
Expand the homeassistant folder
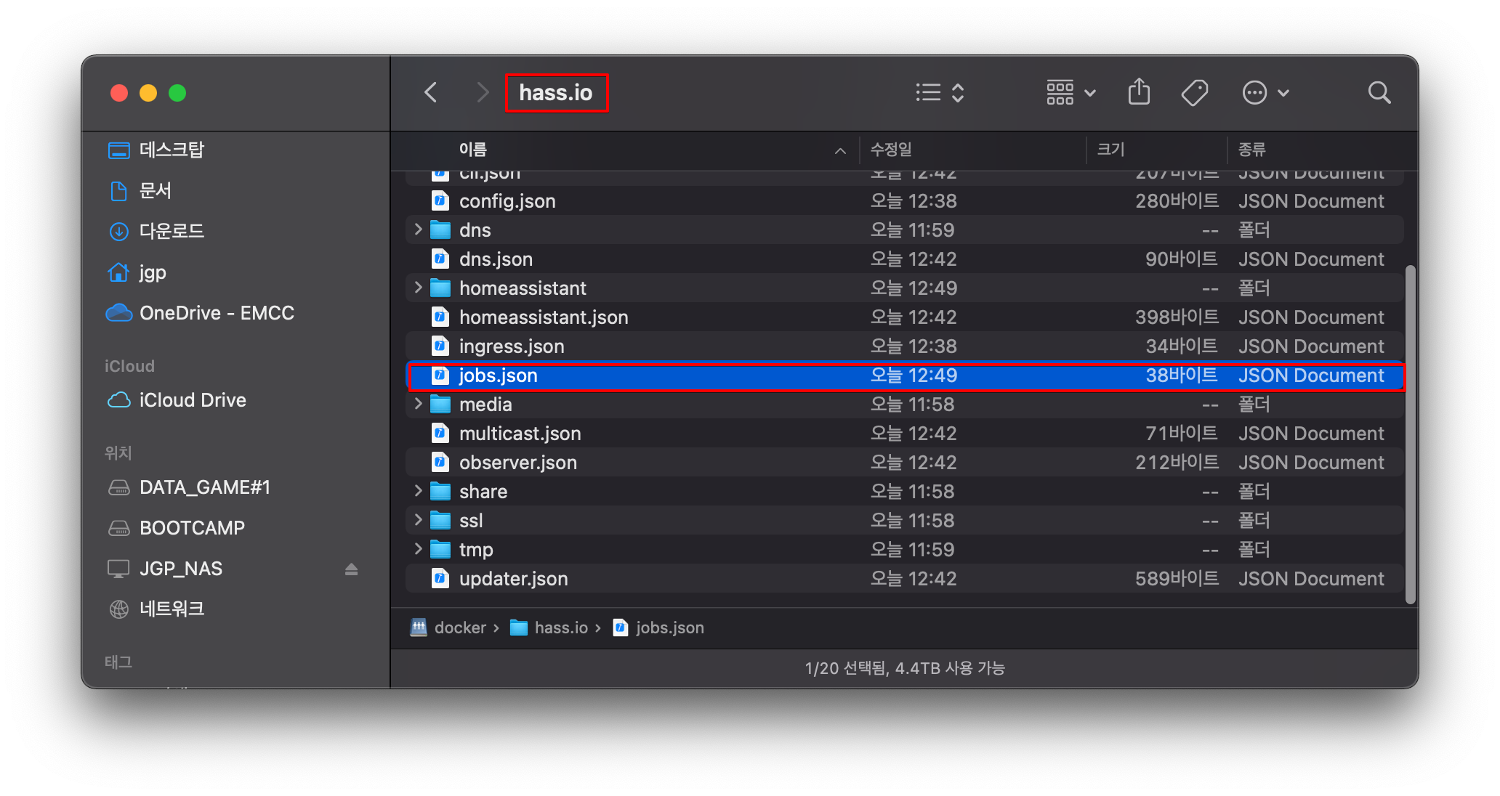[418, 288]
